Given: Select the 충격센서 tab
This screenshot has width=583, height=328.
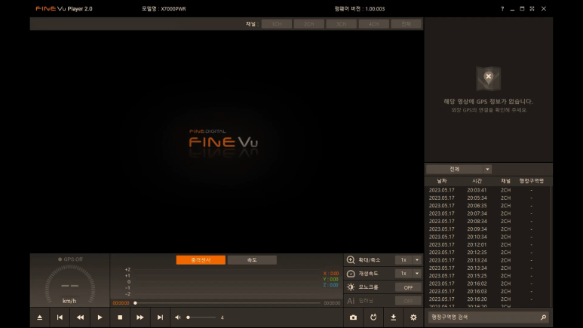Looking at the screenshot, I should click(201, 260).
